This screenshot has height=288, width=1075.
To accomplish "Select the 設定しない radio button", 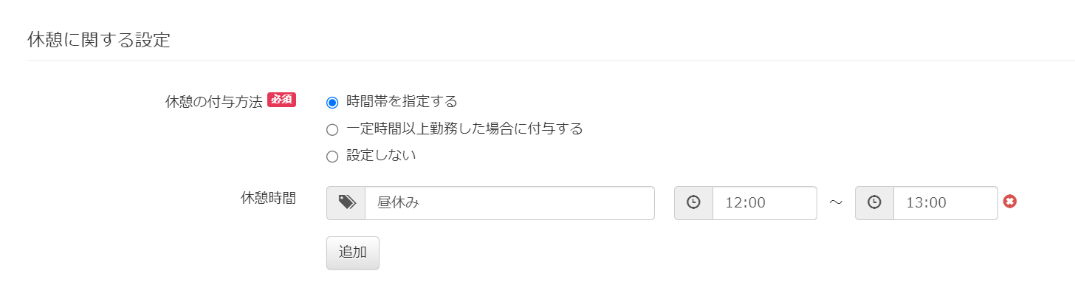I will [x=332, y=157].
